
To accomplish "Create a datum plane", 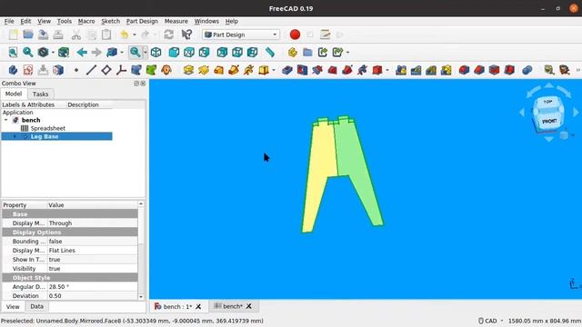I will click(106, 70).
